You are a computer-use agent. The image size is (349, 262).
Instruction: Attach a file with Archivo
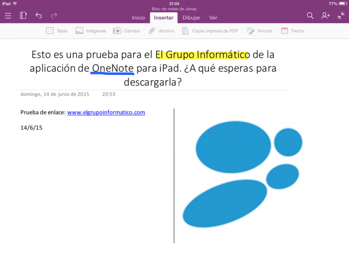coord(166,31)
